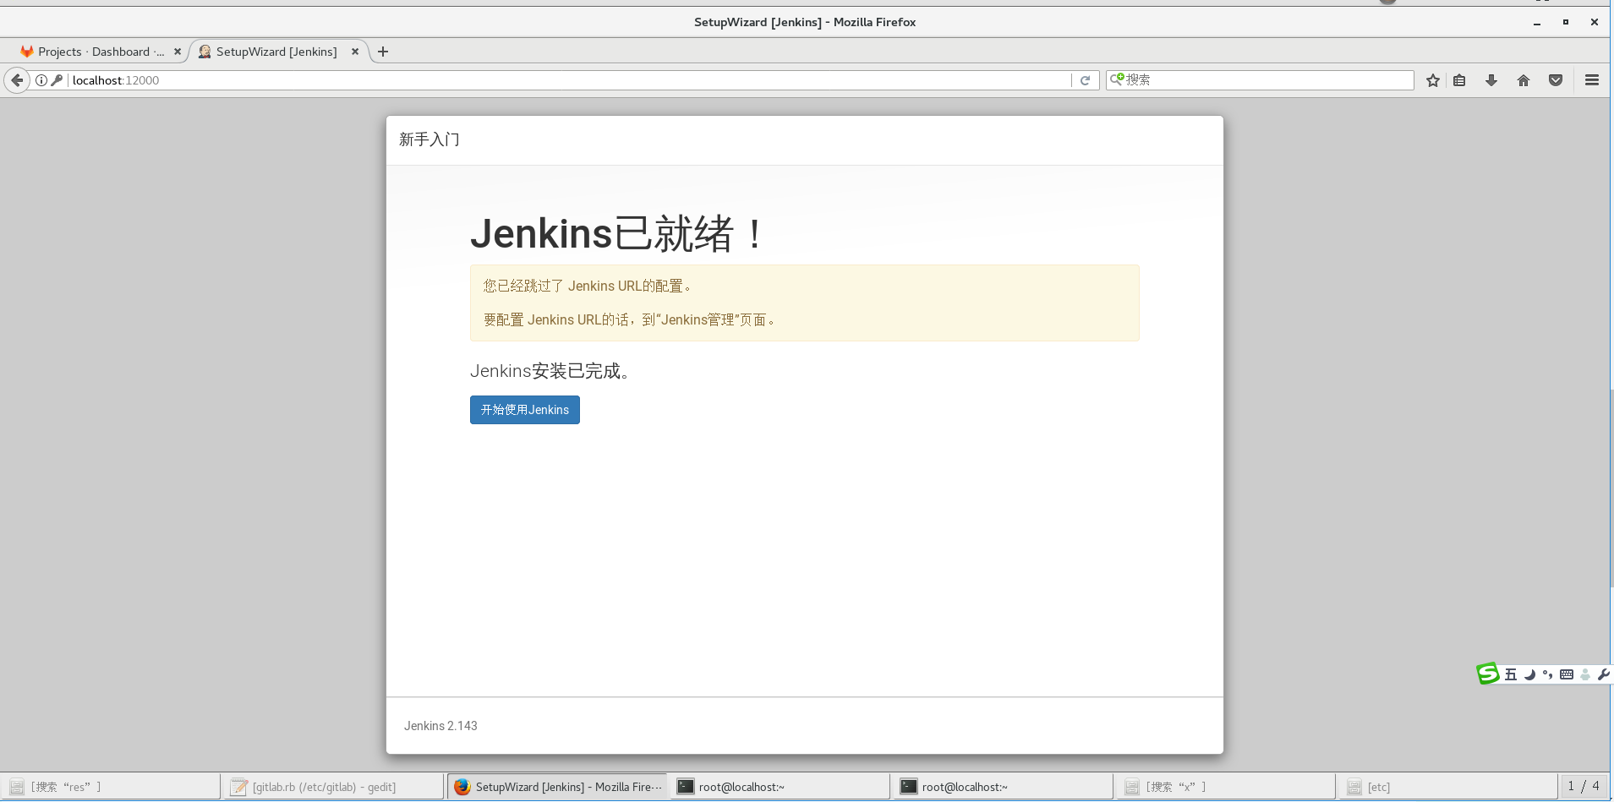Open the Pocket icon in toolbar

(1556, 80)
